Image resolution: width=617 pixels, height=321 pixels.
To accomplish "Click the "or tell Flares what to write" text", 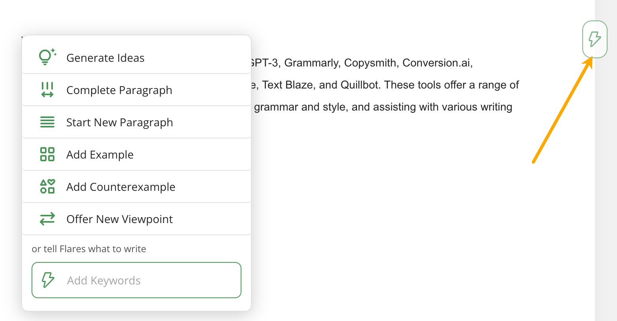I will [89, 249].
